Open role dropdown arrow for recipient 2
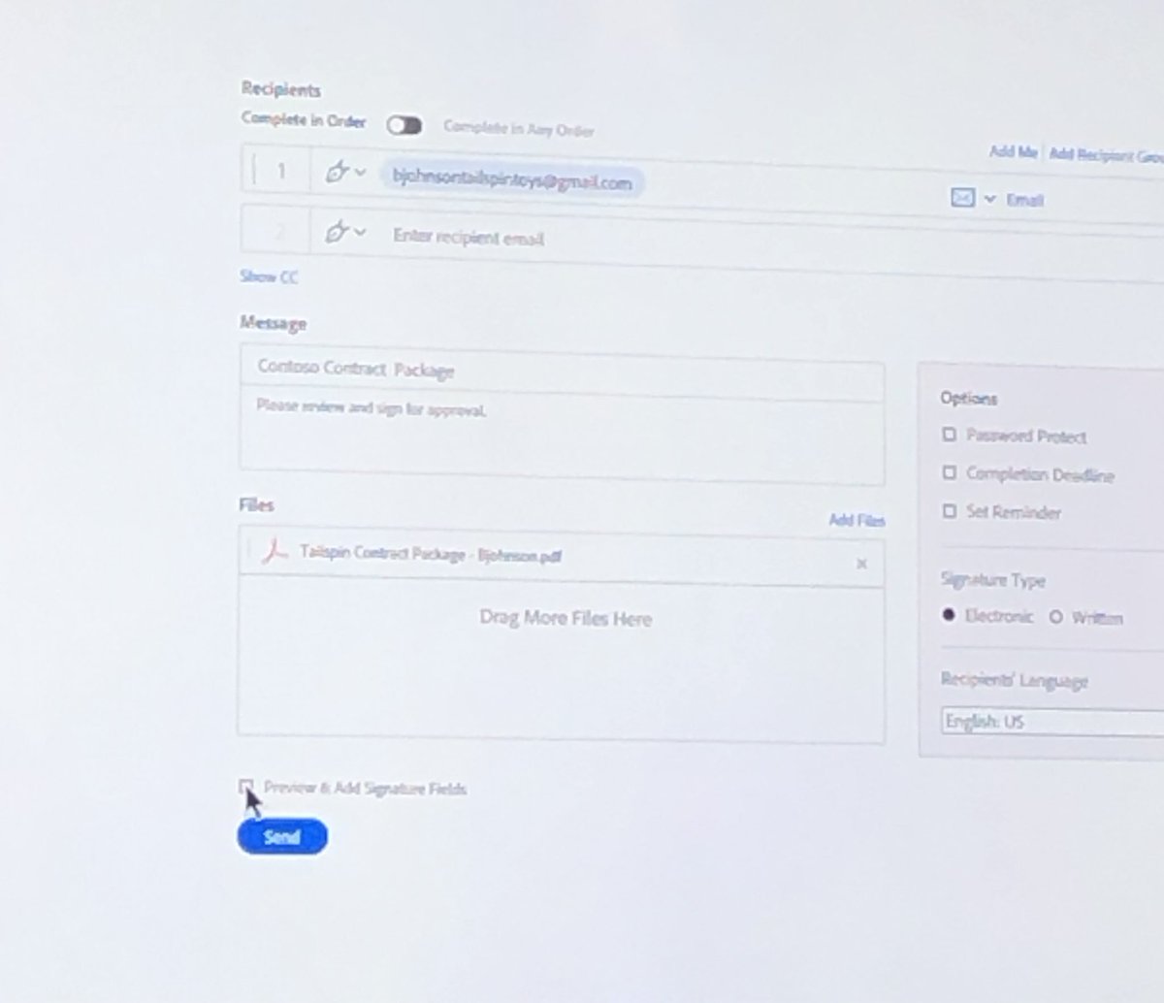This screenshot has height=1003, width=1164. (x=360, y=232)
